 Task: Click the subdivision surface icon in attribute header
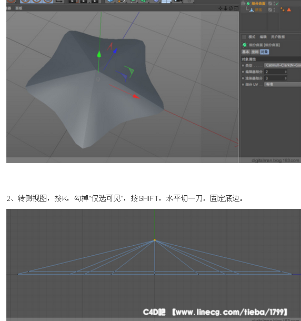(245, 45)
